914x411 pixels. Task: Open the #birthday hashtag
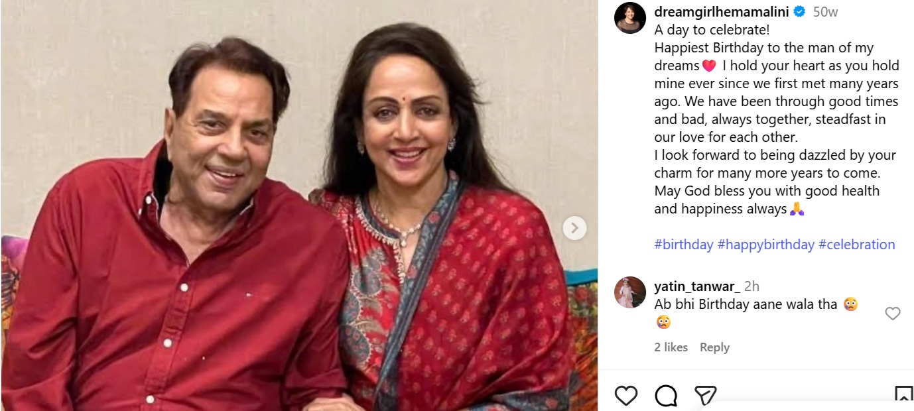[x=684, y=245]
